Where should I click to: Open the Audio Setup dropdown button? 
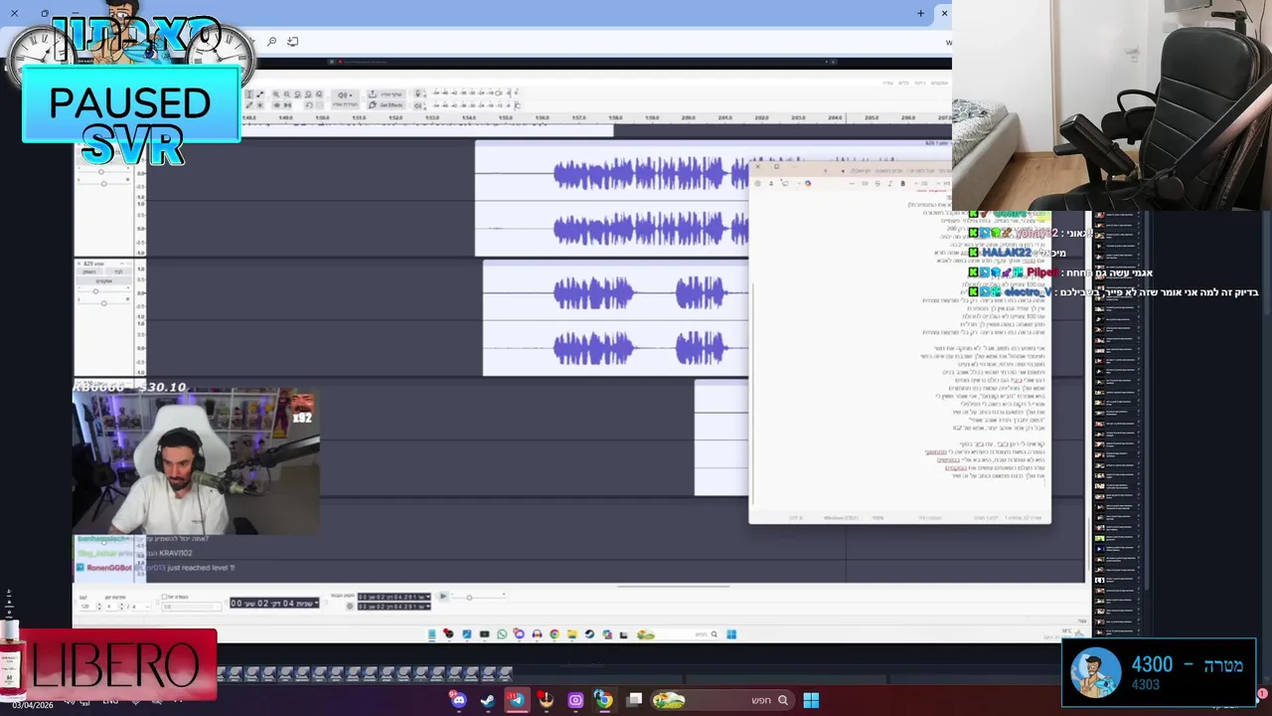(x=345, y=99)
